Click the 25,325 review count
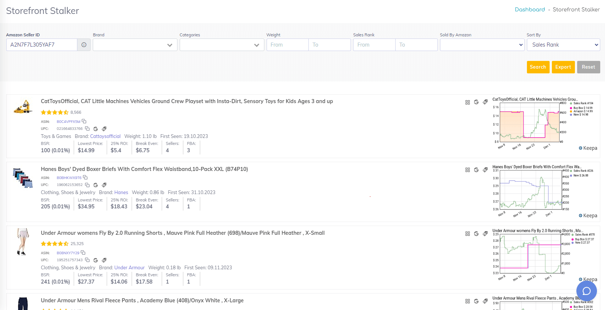 click(77, 244)
